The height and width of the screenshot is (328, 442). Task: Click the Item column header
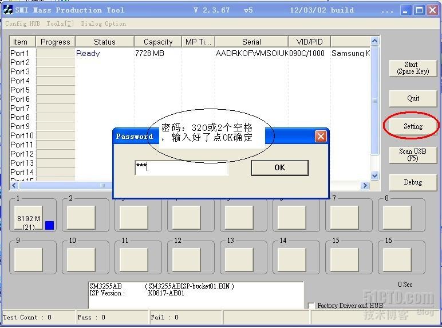[x=22, y=42]
